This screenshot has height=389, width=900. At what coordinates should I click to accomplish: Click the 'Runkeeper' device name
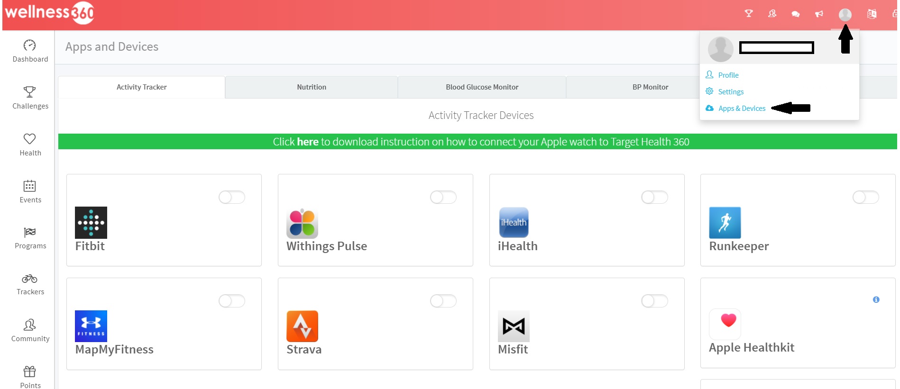[x=739, y=246]
